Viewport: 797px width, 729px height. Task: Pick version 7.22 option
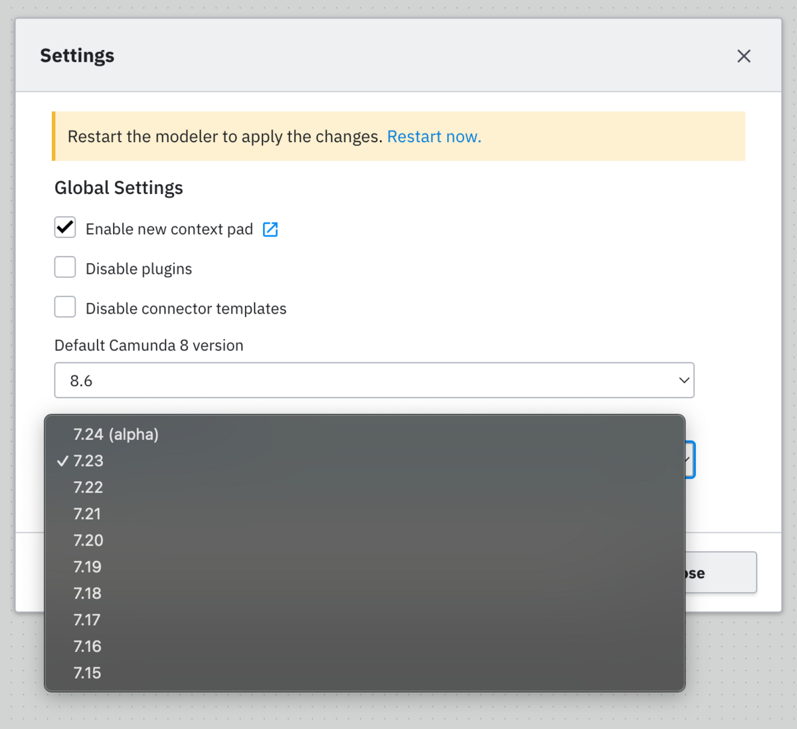[x=365, y=487]
